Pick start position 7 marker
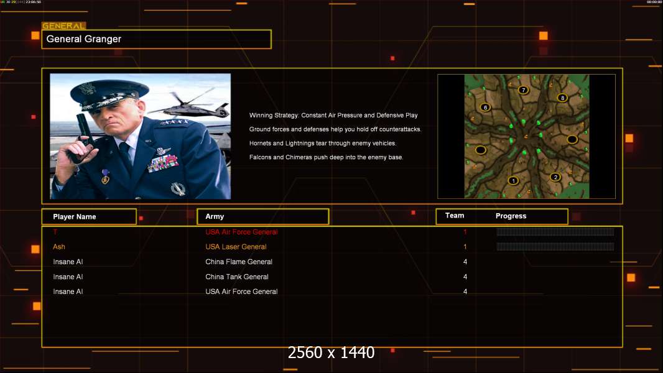The image size is (663, 373). click(x=524, y=90)
